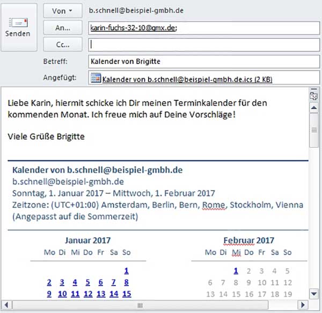Open January 7 date link

pyautogui.click(x=114, y=282)
